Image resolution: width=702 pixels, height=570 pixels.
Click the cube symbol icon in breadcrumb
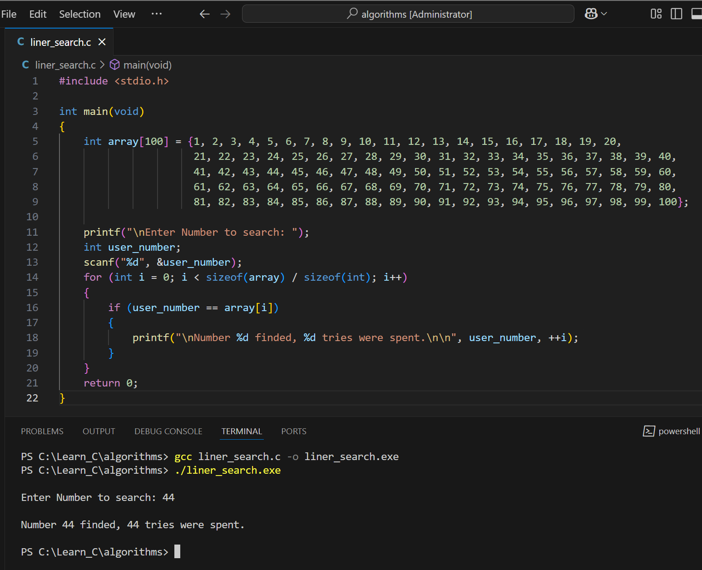tap(115, 65)
